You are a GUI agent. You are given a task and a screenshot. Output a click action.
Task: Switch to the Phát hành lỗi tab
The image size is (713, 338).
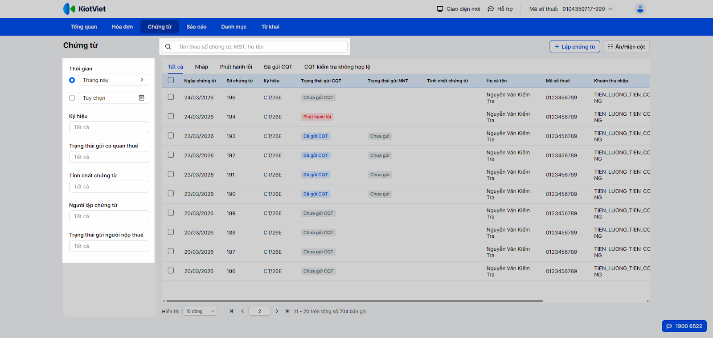click(236, 67)
